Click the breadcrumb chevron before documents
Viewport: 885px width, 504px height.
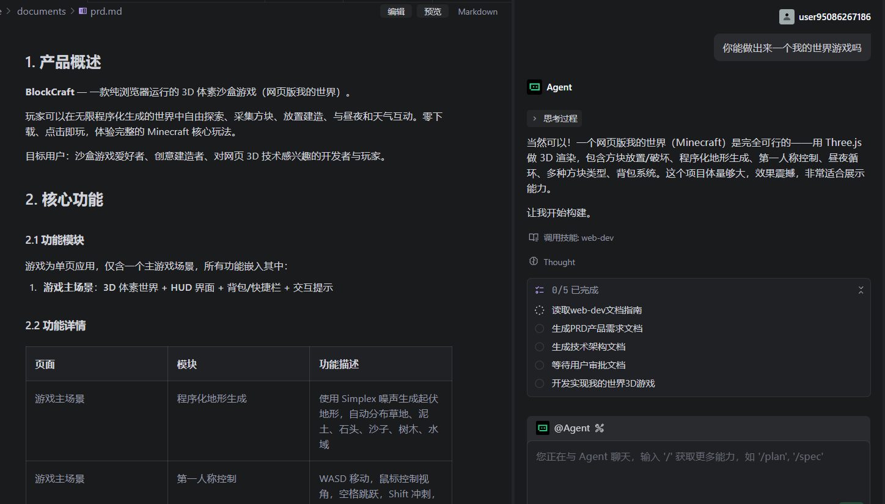point(9,11)
